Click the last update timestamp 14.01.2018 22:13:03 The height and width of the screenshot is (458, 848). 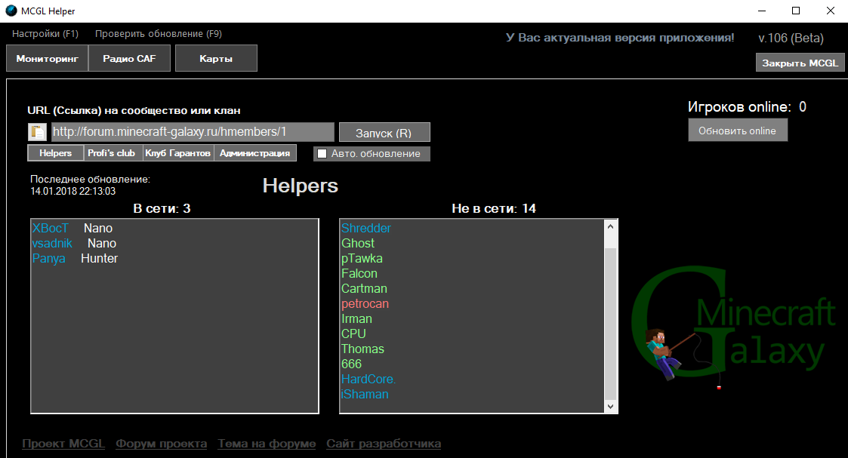(73, 191)
